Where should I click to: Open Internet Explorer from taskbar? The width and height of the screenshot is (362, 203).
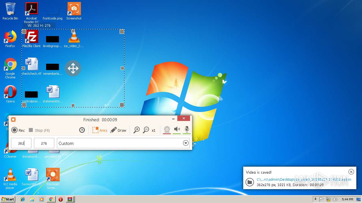click(23, 199)
